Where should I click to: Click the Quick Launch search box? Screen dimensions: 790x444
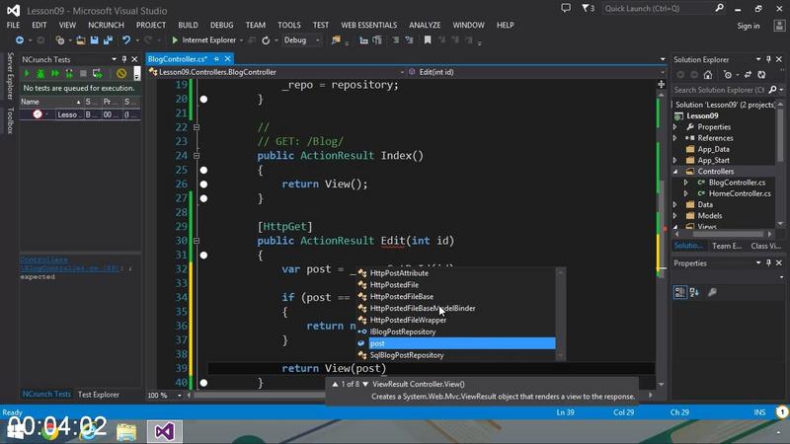click(x=658, y=8)
